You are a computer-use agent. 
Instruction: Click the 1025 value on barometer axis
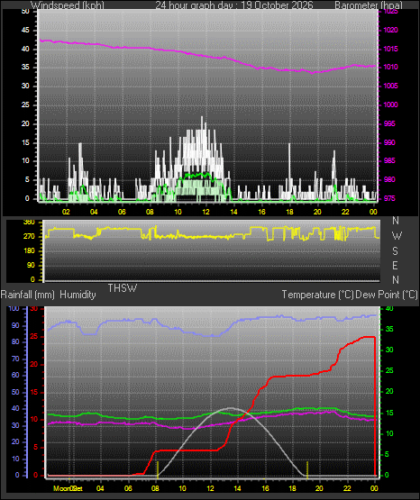tap(390, 12)
